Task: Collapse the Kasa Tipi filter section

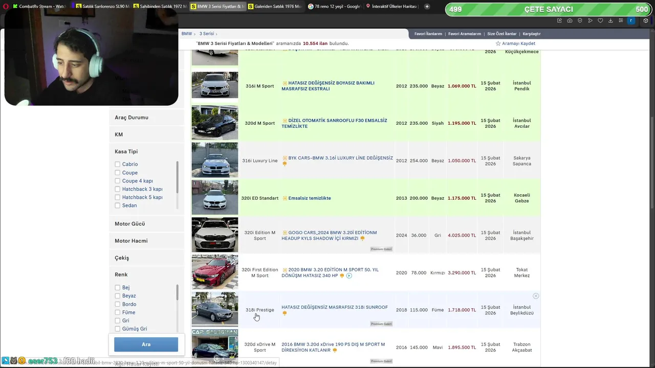Action: click(x=146, y=151)
